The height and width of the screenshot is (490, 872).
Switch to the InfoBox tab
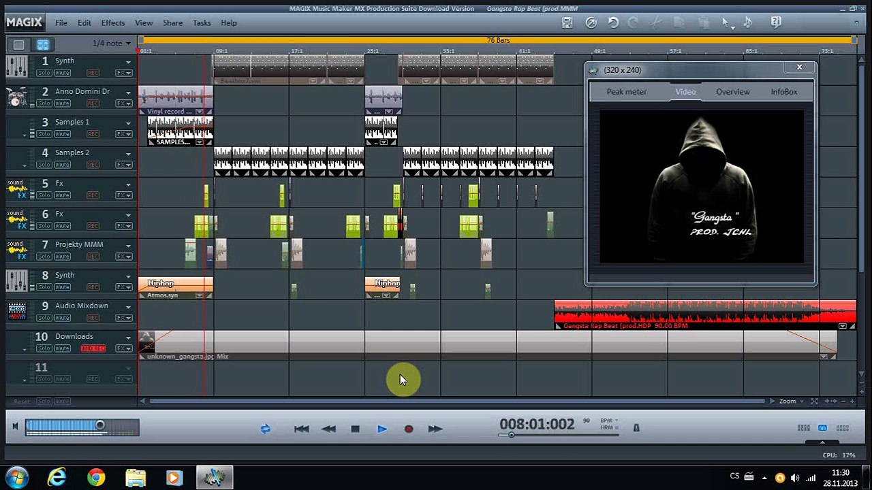[784, 92]
